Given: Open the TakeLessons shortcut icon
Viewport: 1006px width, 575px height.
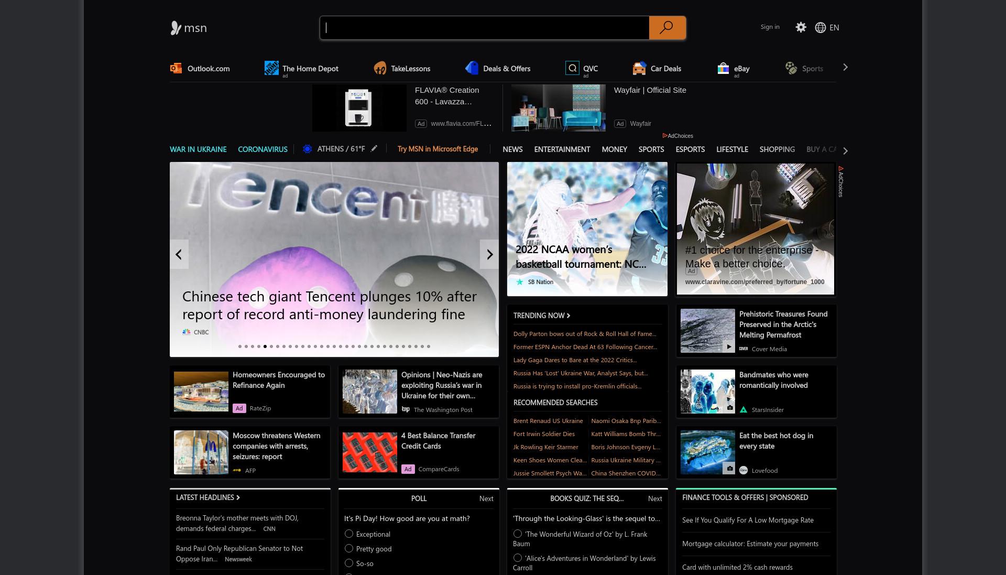Looking at the screenshot, I should click(x=380, y=68).
